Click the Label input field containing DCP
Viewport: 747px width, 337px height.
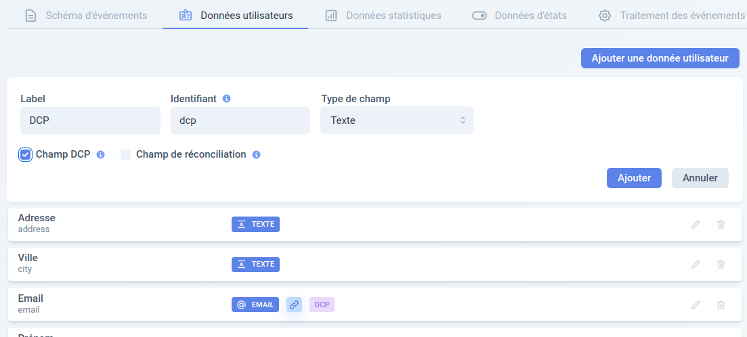point(91,121)
